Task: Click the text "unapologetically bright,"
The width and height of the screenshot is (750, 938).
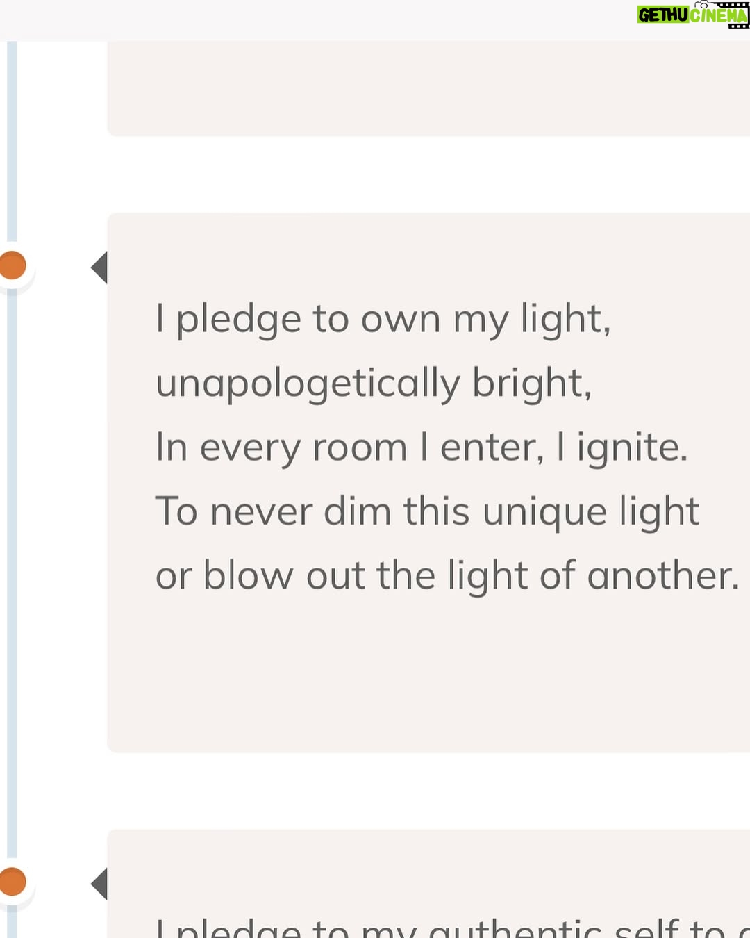Action: 374,384
